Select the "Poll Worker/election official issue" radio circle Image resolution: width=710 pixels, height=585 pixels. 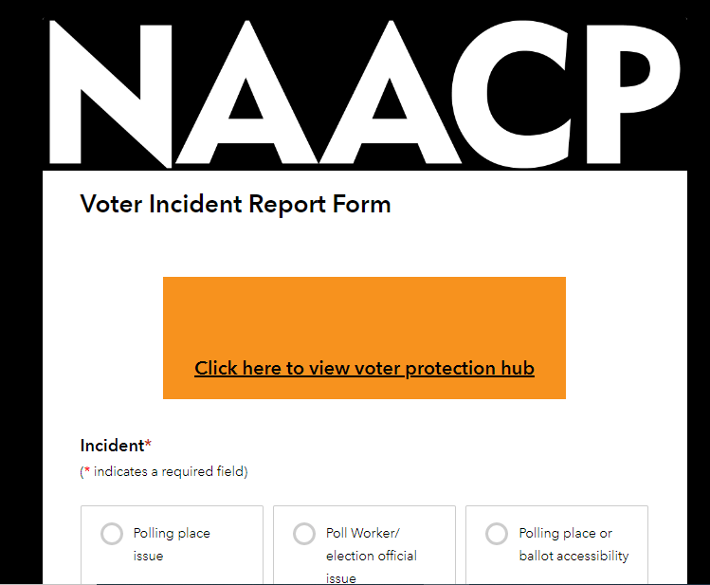304,534
